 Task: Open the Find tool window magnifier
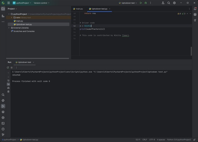click(3, 95)
